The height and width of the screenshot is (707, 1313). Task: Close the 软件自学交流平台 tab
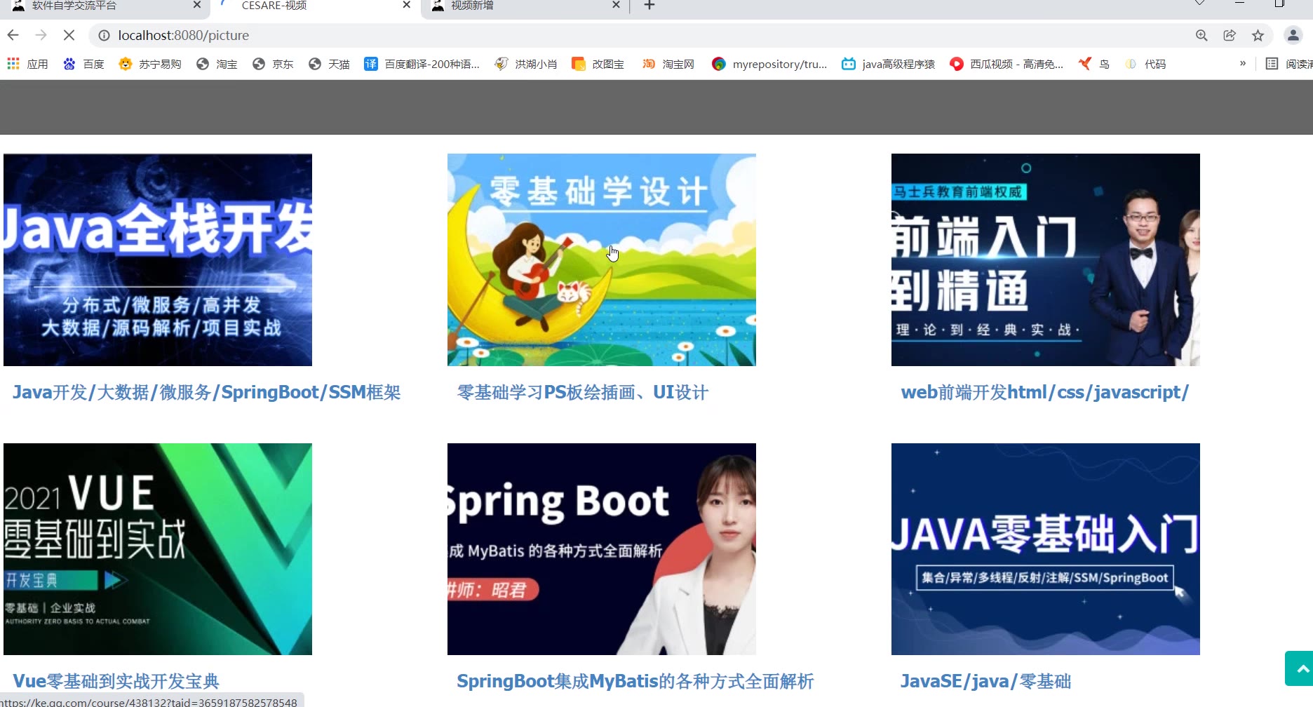pyautogui.click(x=197, y=5)
